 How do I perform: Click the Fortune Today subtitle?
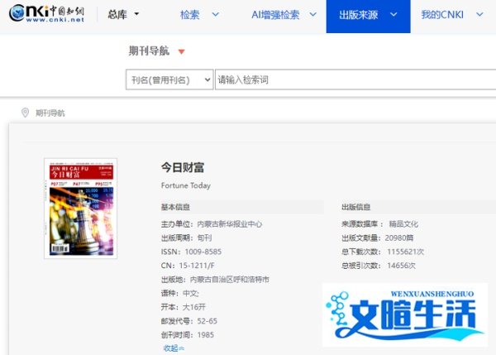tap(186, 185)
